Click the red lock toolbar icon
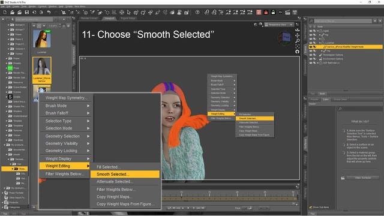 (x=266, y=12)
